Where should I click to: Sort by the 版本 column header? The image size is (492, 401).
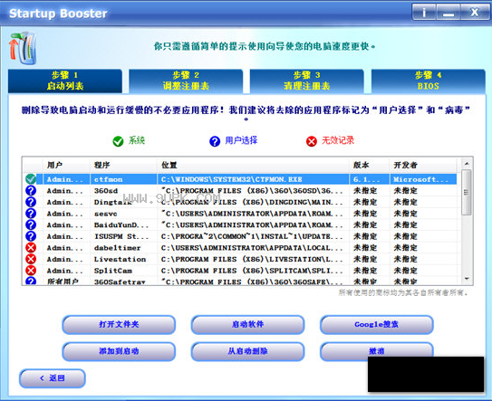[370, 166]
